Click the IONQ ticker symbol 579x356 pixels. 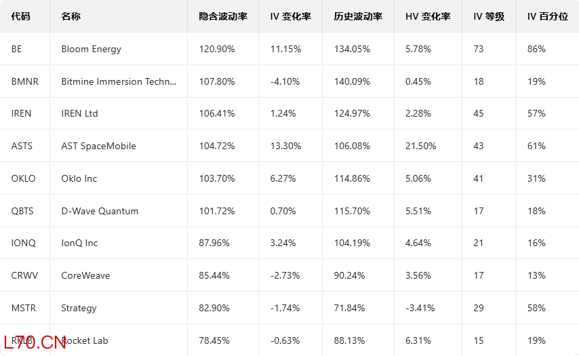coord(24,243)
